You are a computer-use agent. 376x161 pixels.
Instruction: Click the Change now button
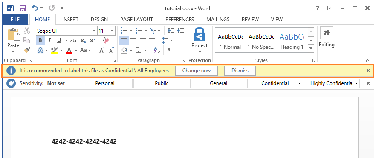tap(197, 71)
